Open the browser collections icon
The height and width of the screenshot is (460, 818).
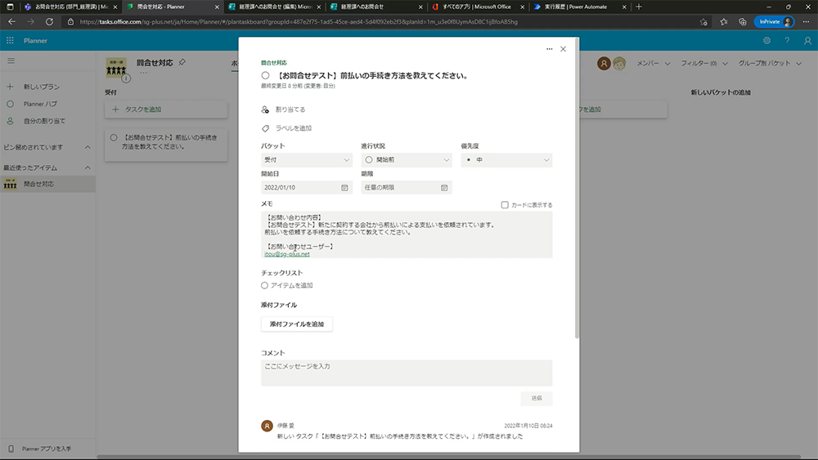tap(743, 22)
